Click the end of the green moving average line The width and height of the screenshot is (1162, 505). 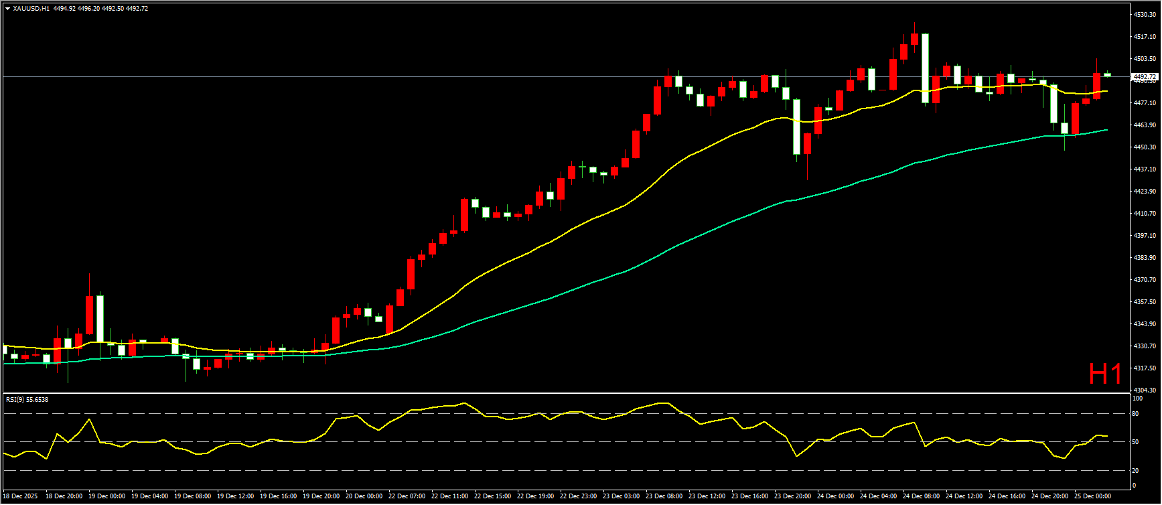tap(1106, 130)
